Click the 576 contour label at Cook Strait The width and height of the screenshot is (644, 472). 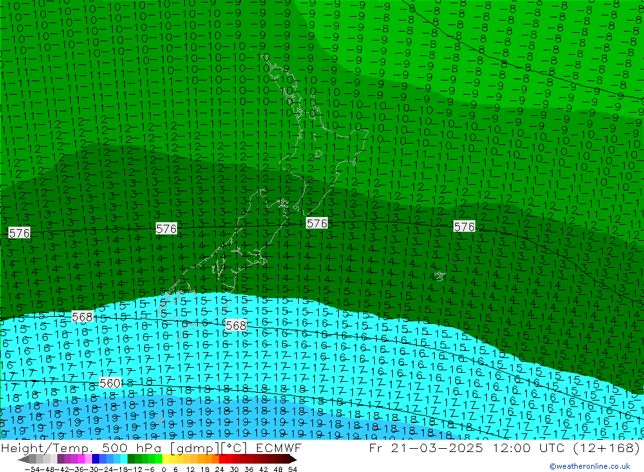pyautogui.click(x=317, y=223)
